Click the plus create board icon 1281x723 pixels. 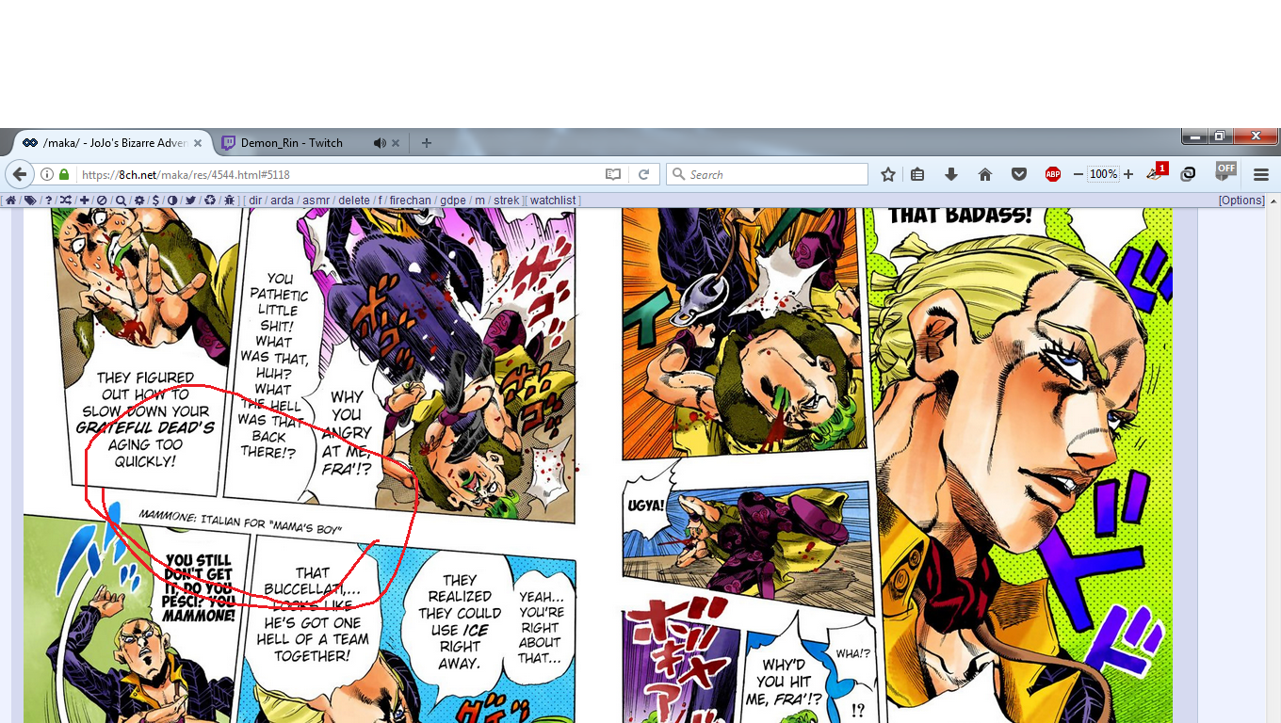click(x=85, y=201)
